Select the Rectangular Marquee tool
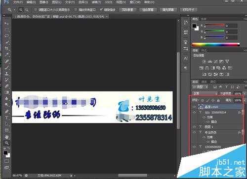 [x=6, y=30]
